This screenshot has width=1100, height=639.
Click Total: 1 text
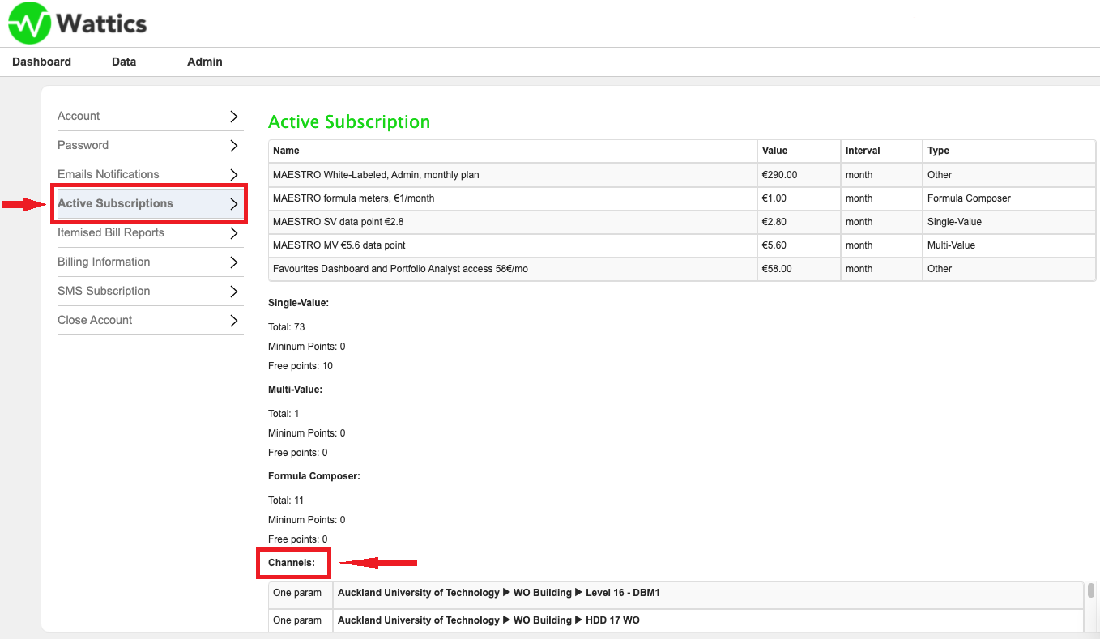(284, 414)
